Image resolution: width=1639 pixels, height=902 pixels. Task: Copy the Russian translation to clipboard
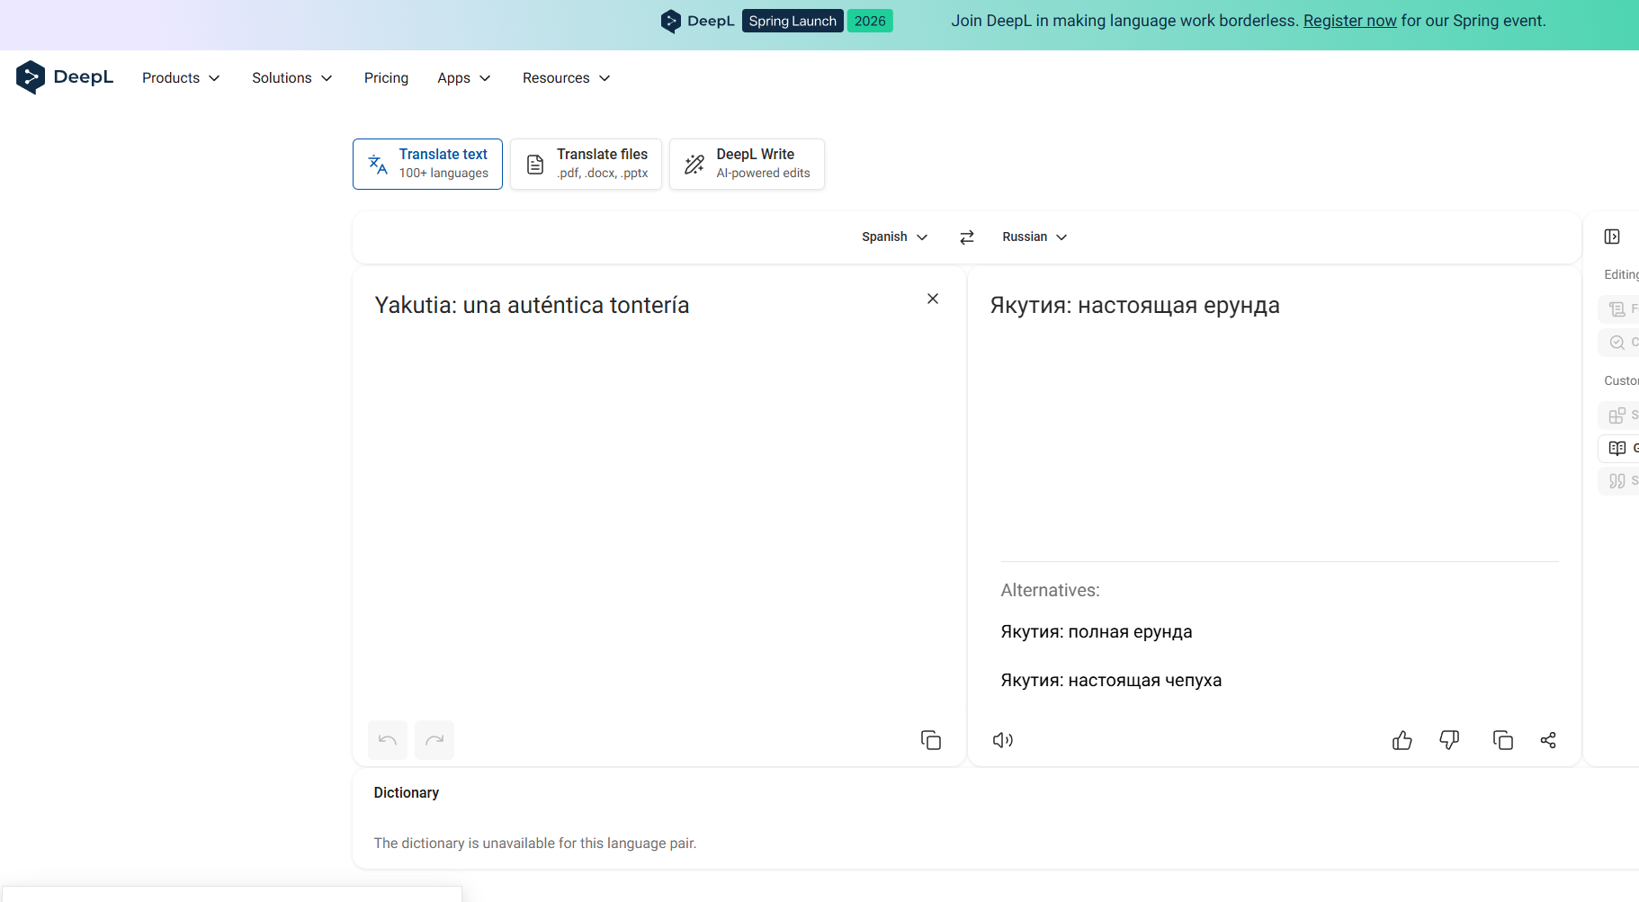[1503, 740]
